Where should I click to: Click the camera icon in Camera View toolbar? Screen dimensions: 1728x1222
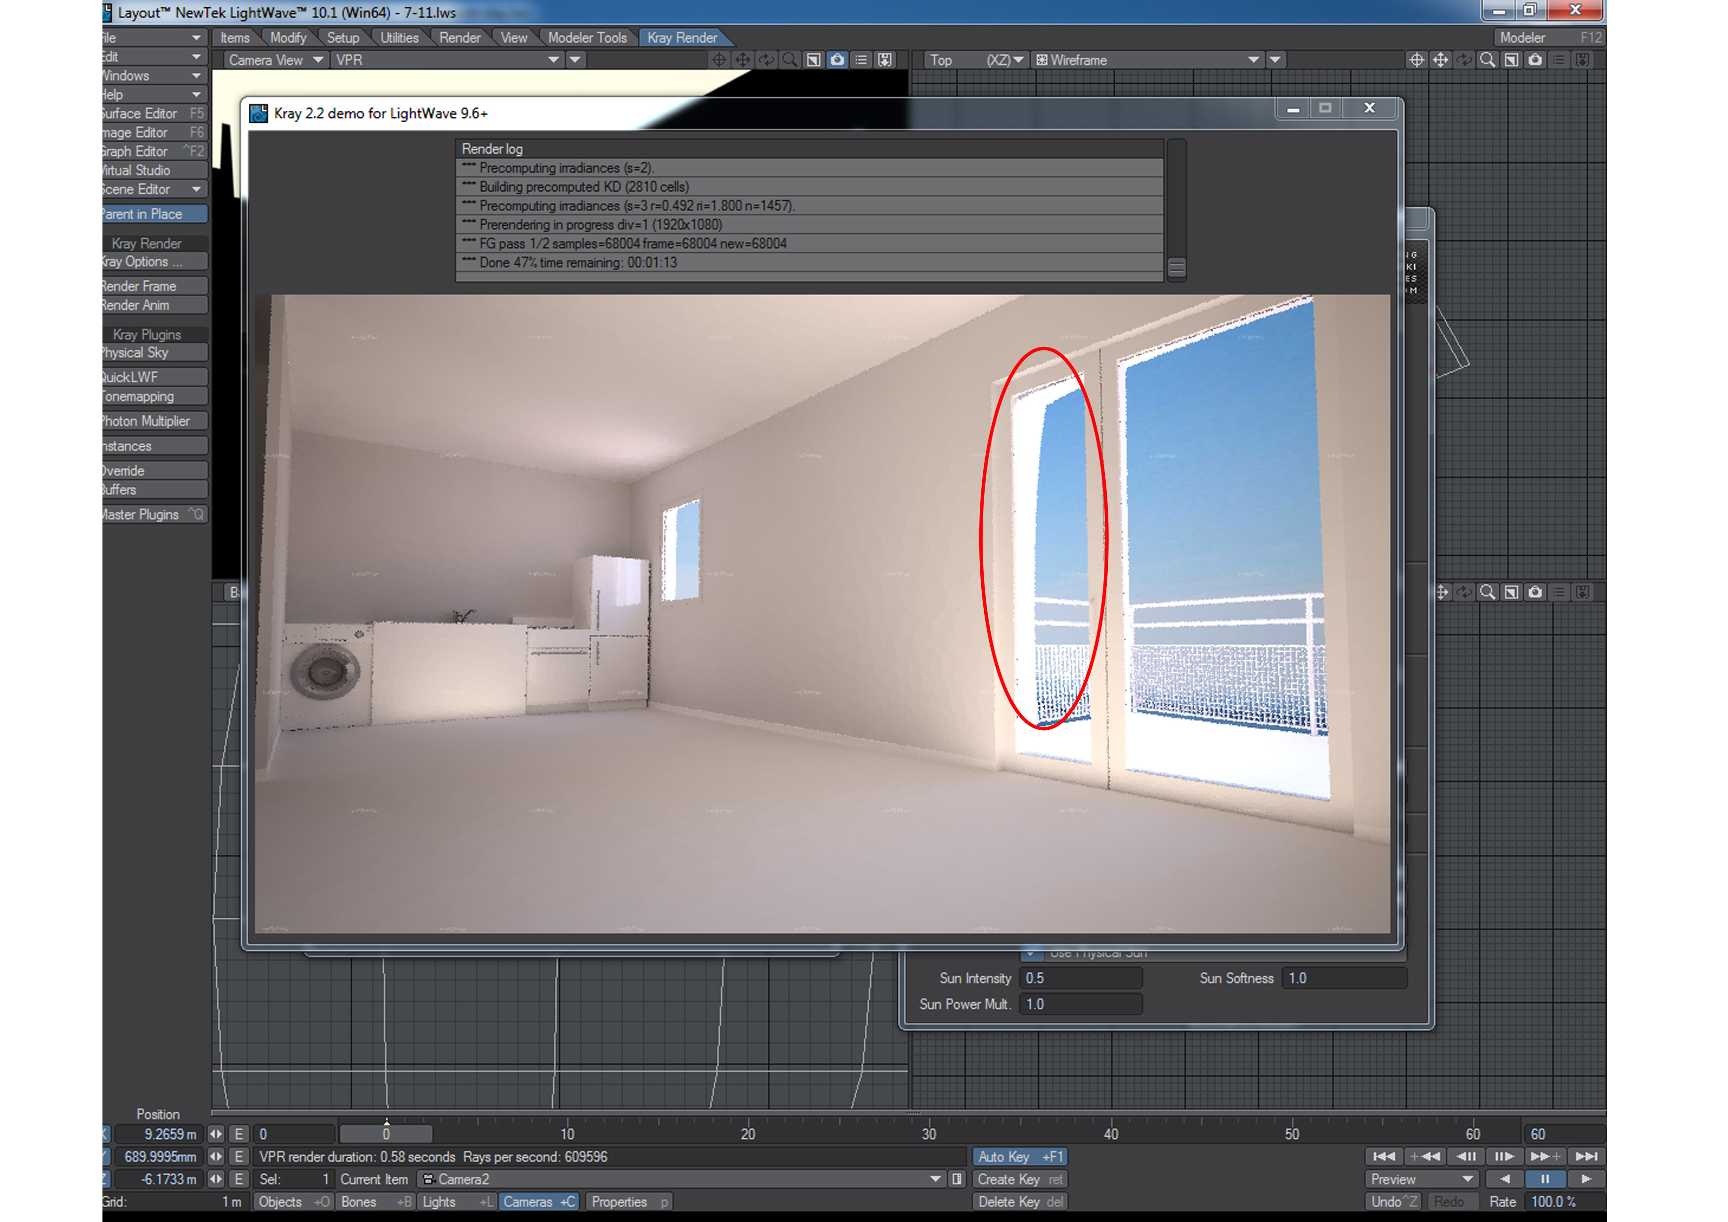pos(837,60)
